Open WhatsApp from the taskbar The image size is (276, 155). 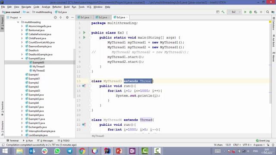57,151
